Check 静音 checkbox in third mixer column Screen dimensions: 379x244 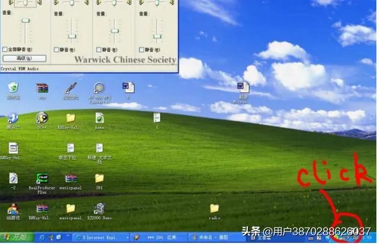pyautogui.click(x=99, y=50)
